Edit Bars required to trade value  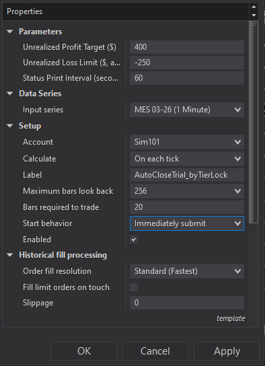187,207
